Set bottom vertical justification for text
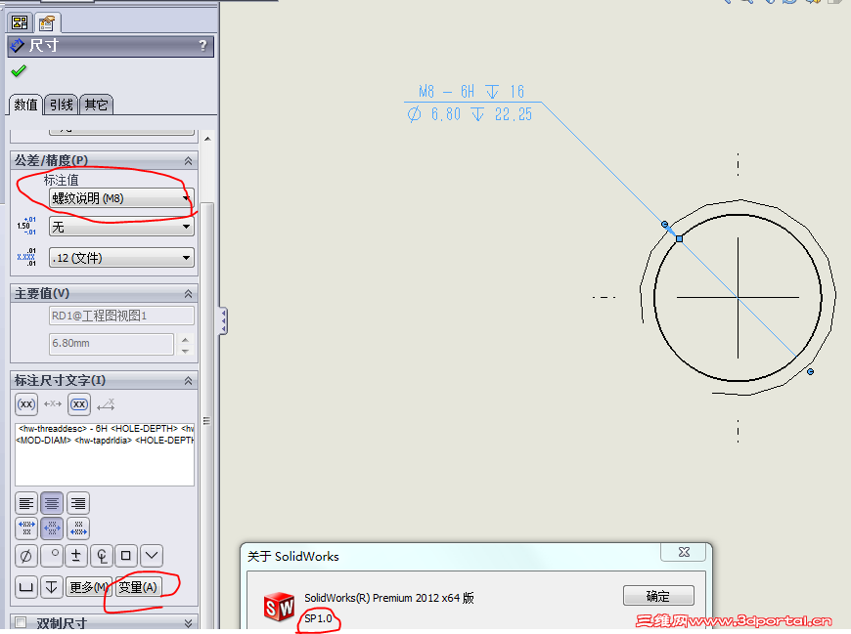 pyautogui.click(x=78, y=528)
